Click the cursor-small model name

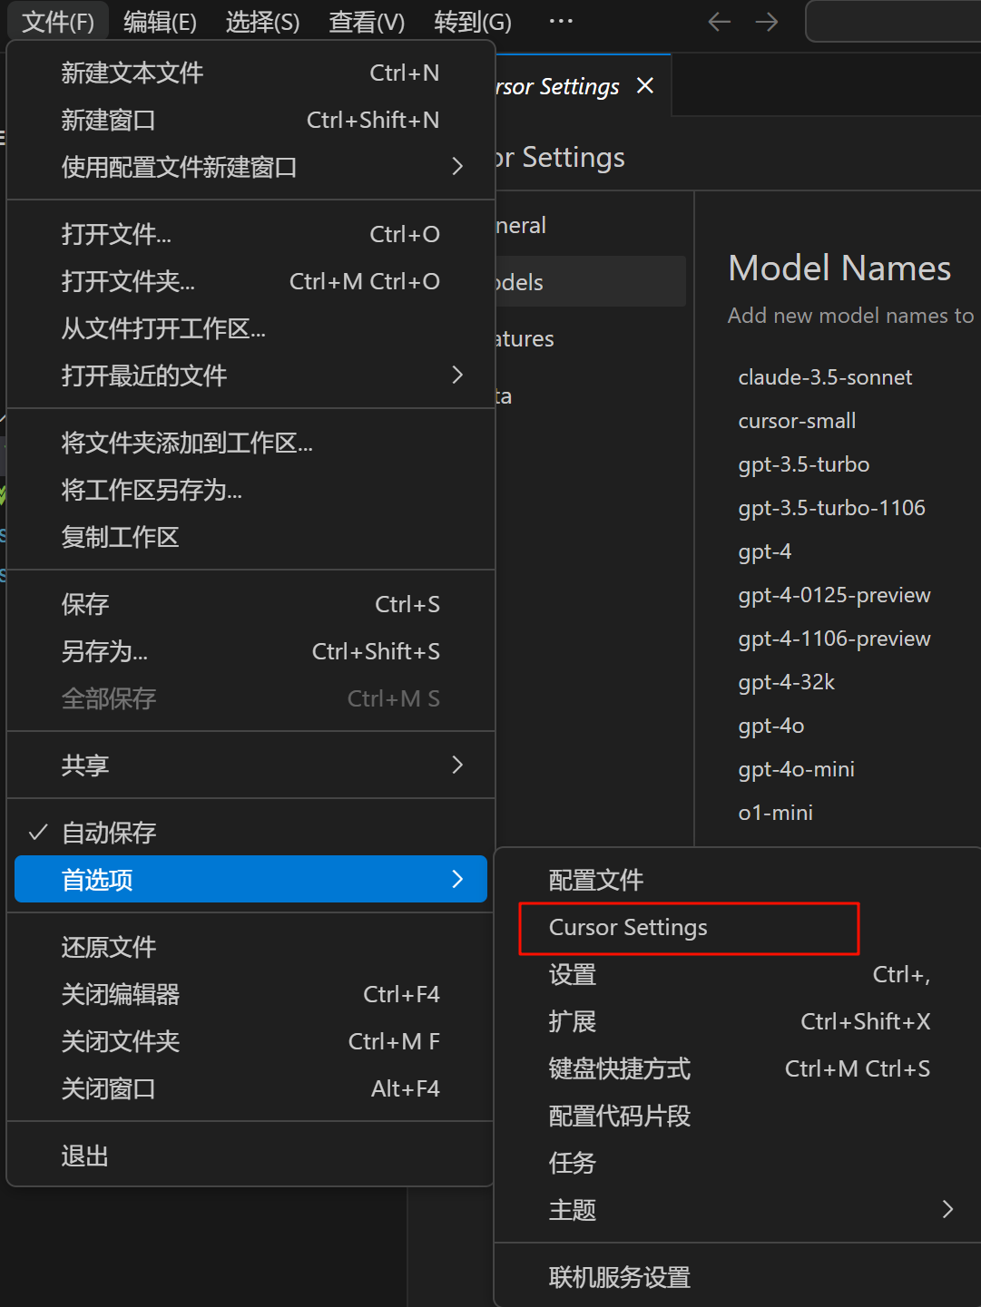tap(797, 421)
